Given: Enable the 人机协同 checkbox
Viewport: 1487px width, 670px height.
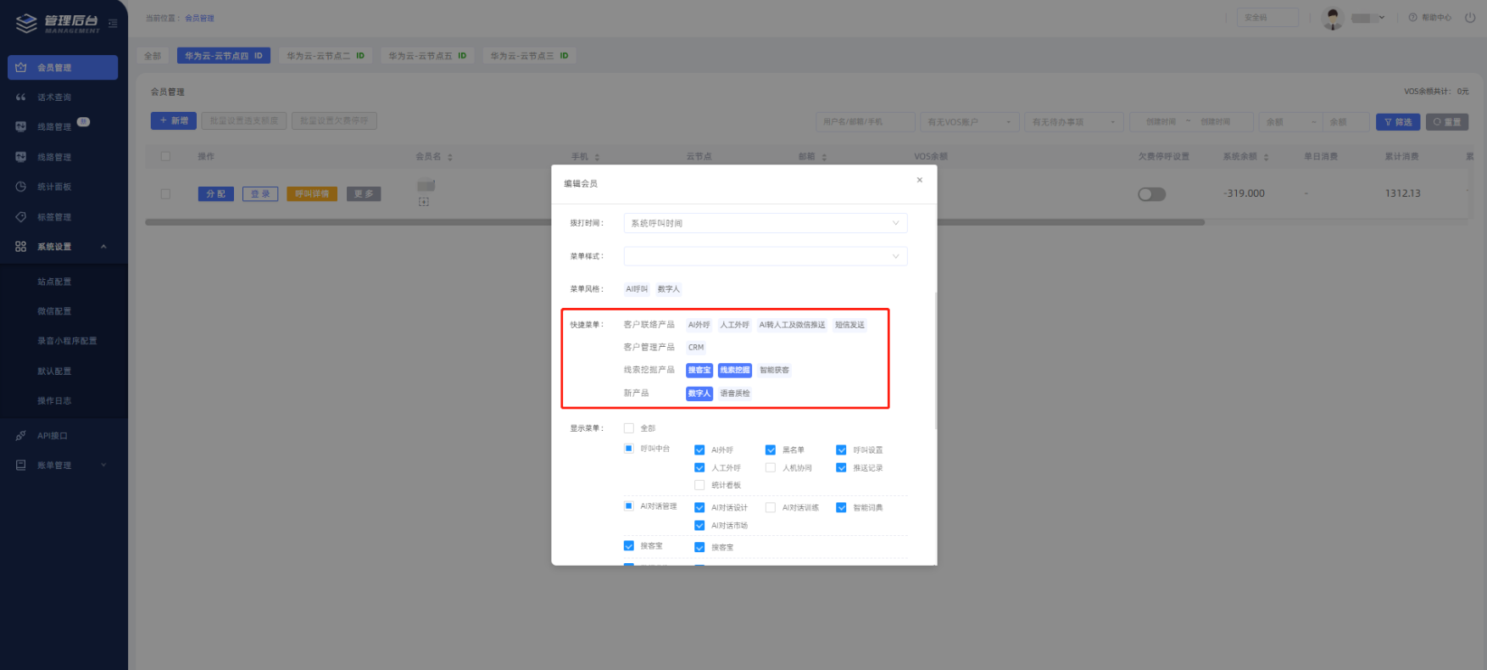Looking at the screenshot, I should (x=771, y=468).
